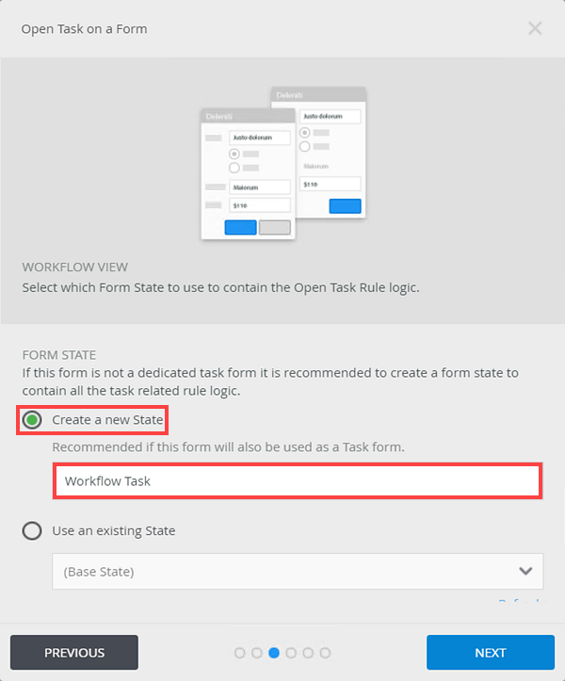
Task: Click the Workflow Task state name field
Action: (298, 481)
